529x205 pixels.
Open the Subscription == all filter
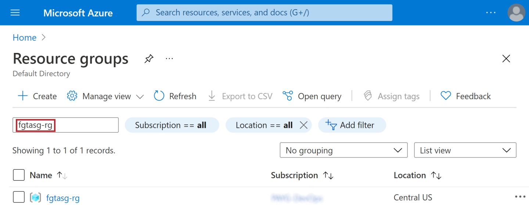[172, 125]
